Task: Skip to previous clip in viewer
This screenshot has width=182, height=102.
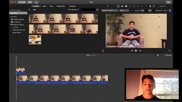Action: pos(132,51)
